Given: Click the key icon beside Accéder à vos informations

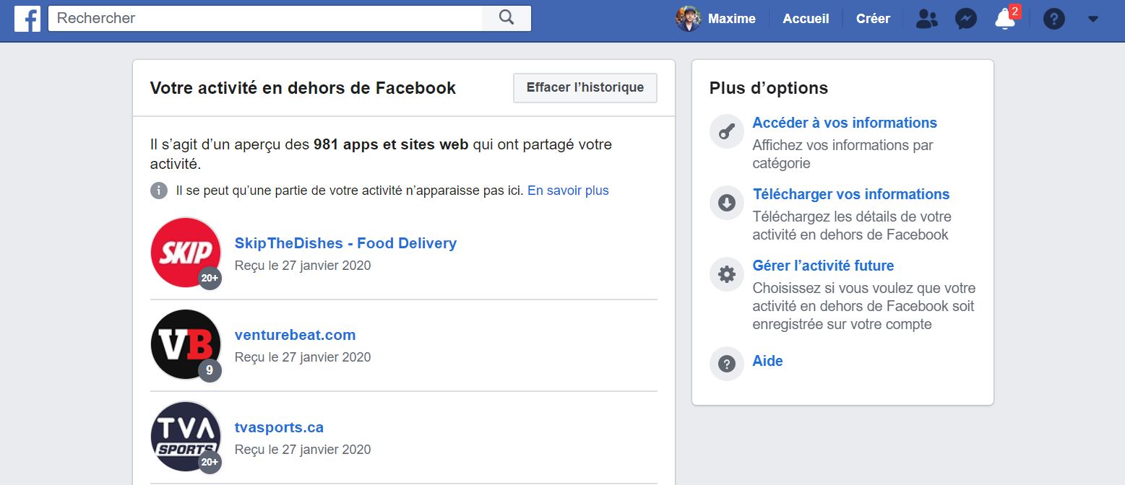Looking at the screenshot, I should [x=726, y=132].
